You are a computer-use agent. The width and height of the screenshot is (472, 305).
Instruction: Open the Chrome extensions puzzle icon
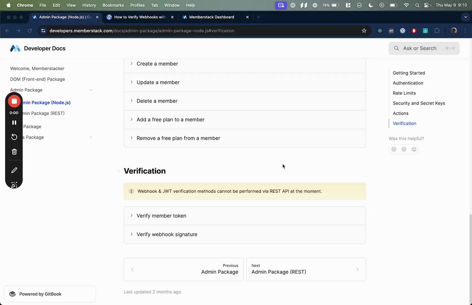437,31
